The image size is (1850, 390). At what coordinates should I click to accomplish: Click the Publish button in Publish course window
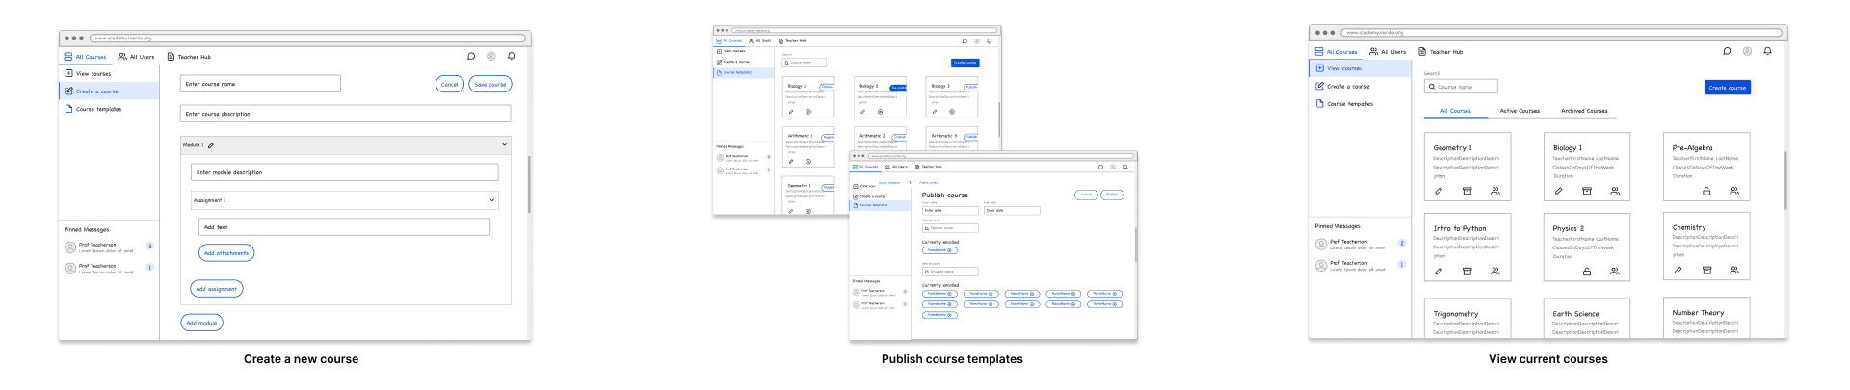(x=1112, y=195)
